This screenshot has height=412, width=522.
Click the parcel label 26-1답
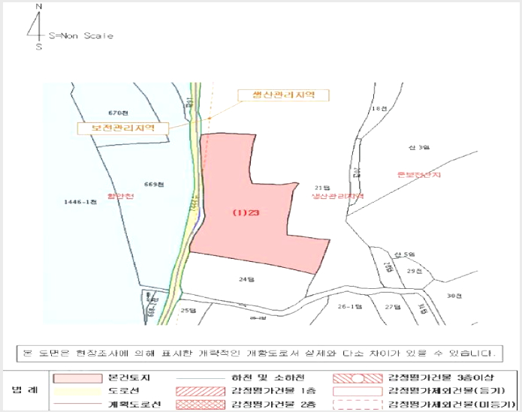click(349, 307)
